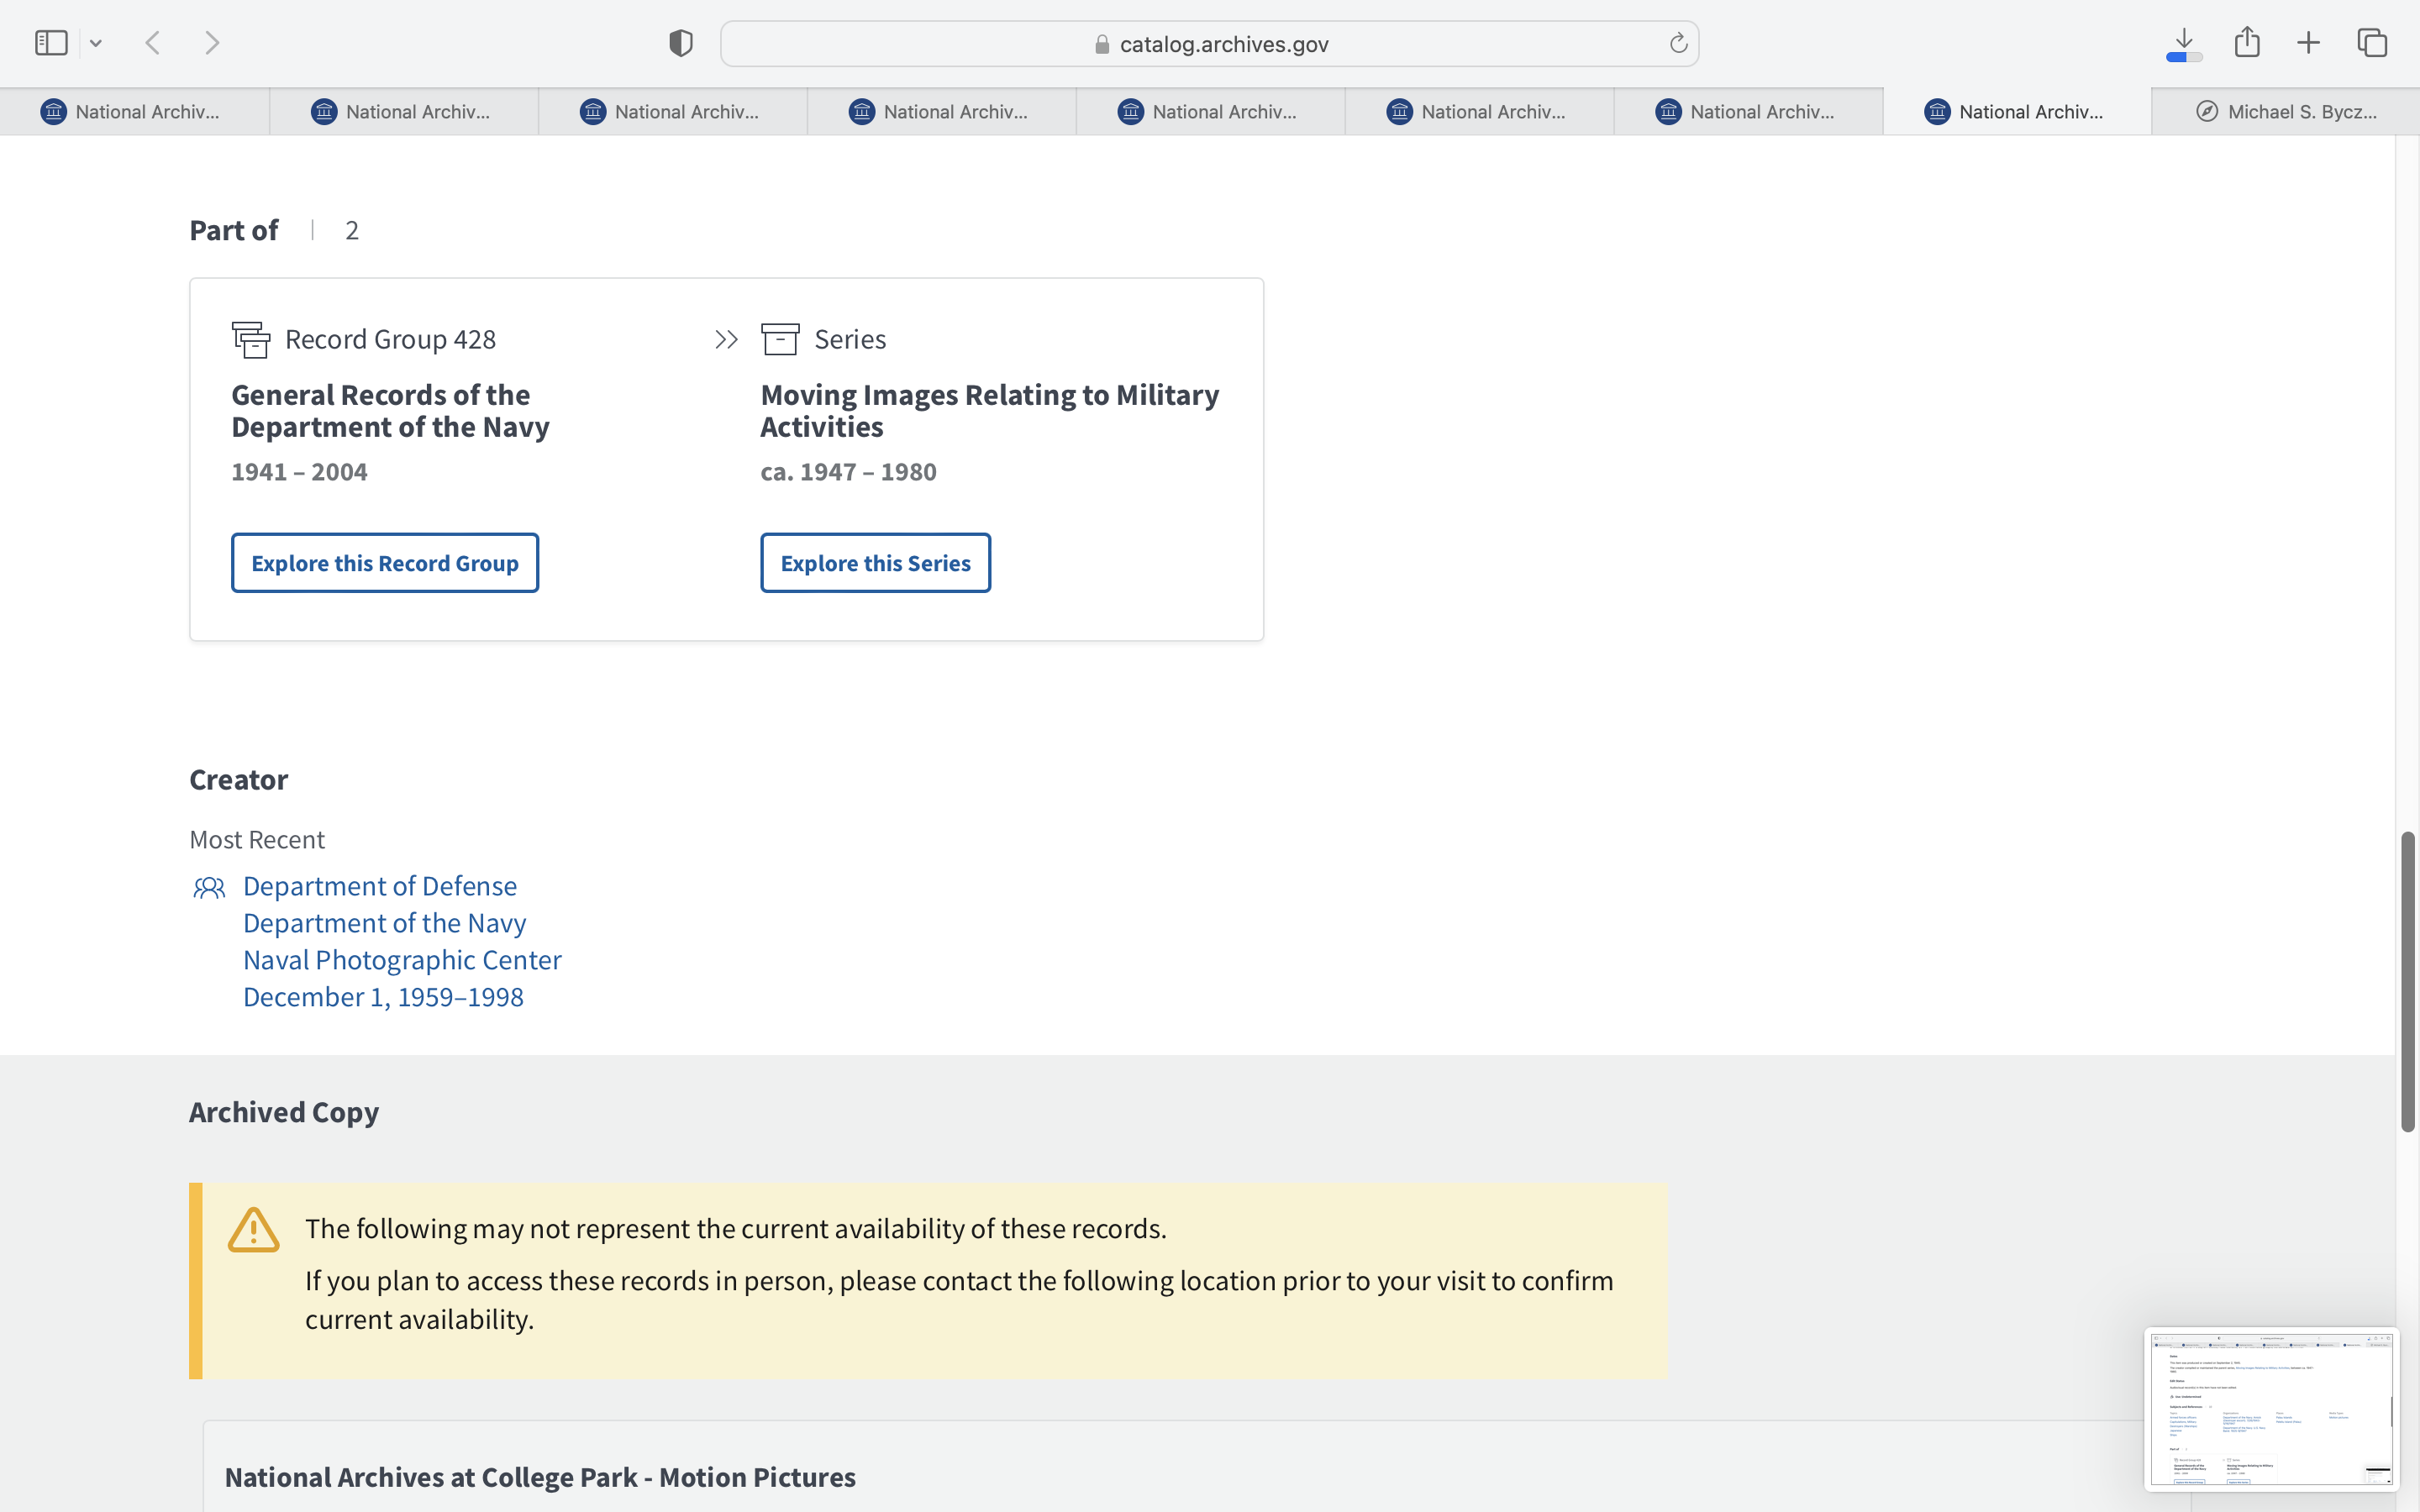Viewport: 2420px width, 1512px height.
Task: Click the page's vertical scrollbar thumb
Action: click(x=2408, y=980)
